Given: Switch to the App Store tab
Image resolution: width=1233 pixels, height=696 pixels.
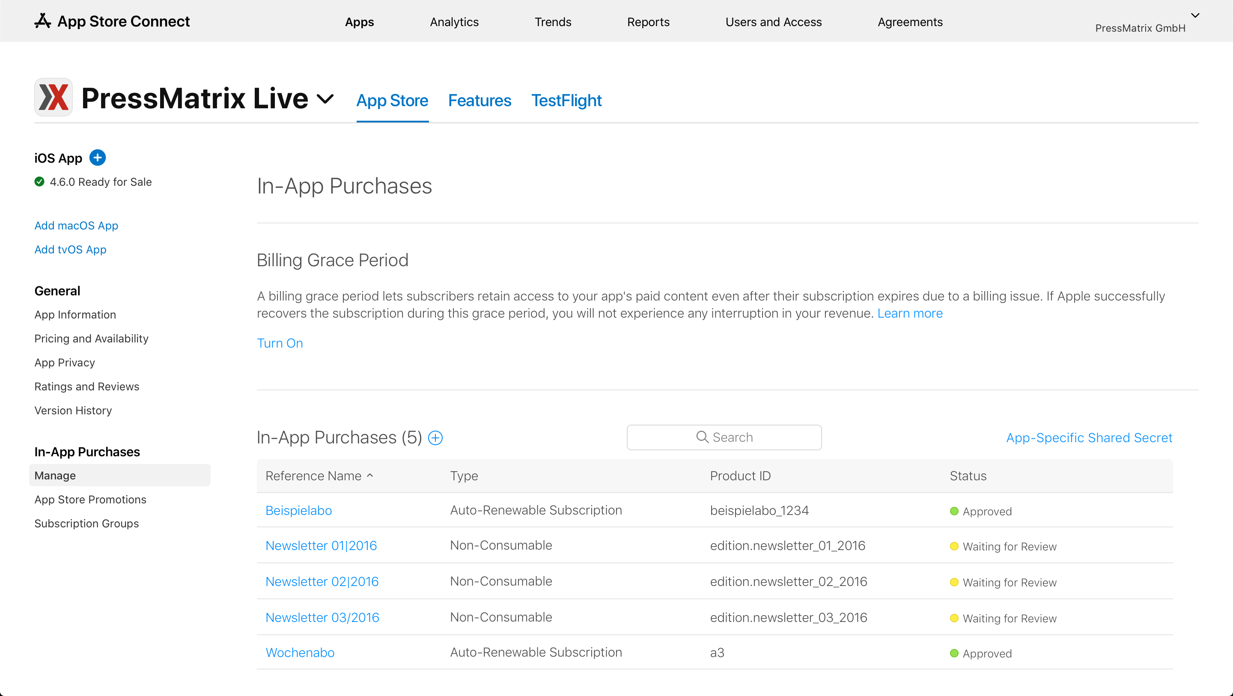Looking at the screenshot, I should 393,101.
